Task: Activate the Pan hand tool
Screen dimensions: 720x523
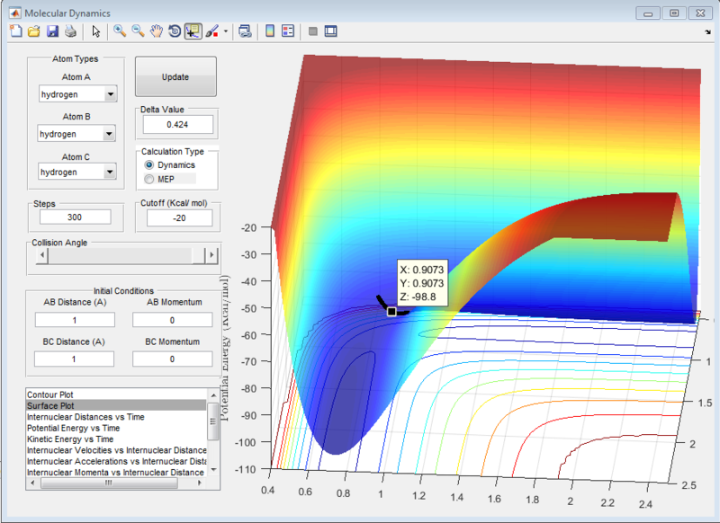Action: (156, 31)
